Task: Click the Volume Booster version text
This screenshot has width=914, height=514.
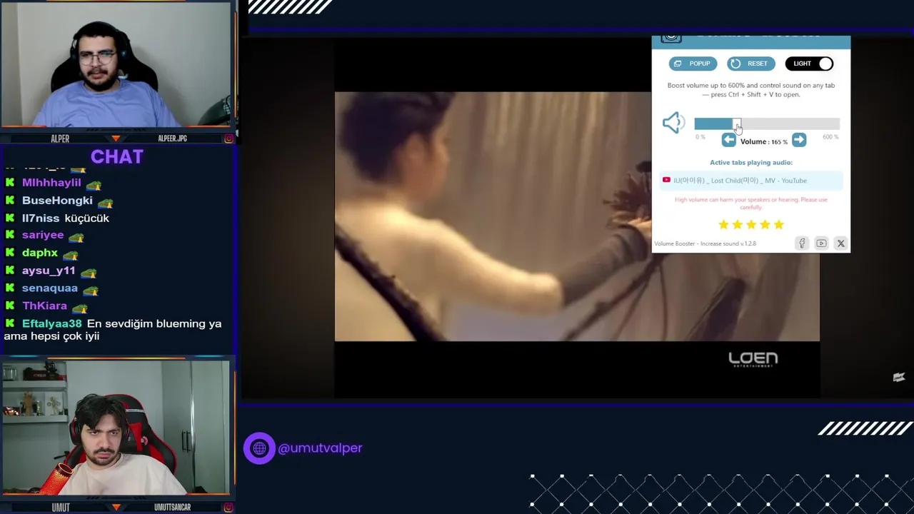Action: coord(705,243)
